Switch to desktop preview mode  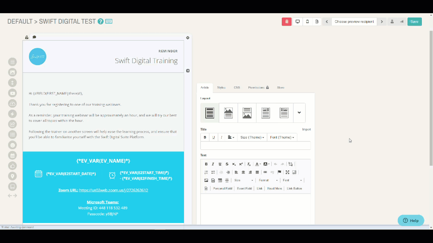pos(298,22)
